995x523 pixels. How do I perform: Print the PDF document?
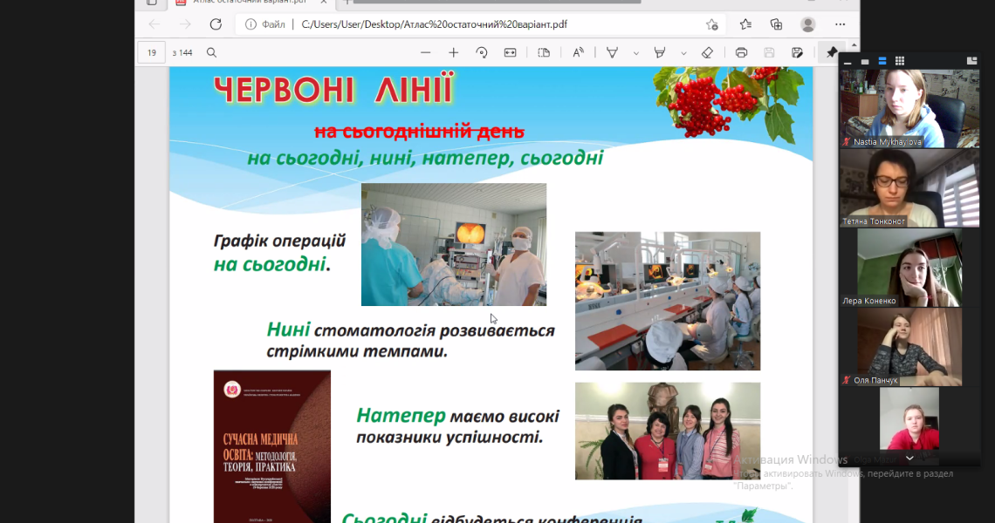(741, 52)
